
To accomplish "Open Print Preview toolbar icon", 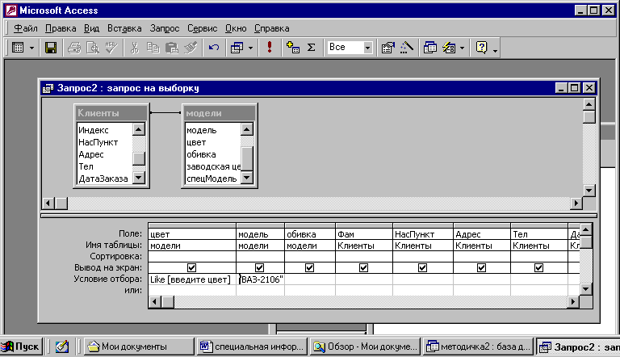I will coord(93,48).
